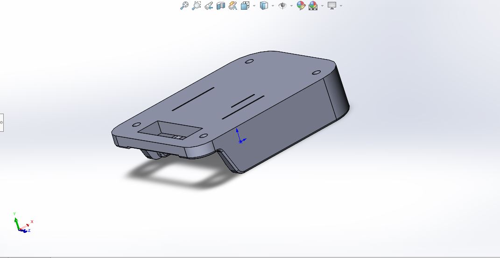Click the View Settings monitor icon
Image resolution: width=500 pixels, height=258 pixels.
[x=332, y=6]
